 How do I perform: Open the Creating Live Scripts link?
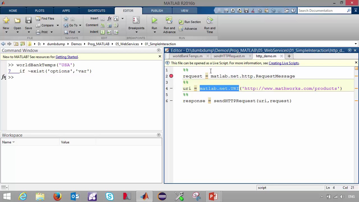point(284,63)
